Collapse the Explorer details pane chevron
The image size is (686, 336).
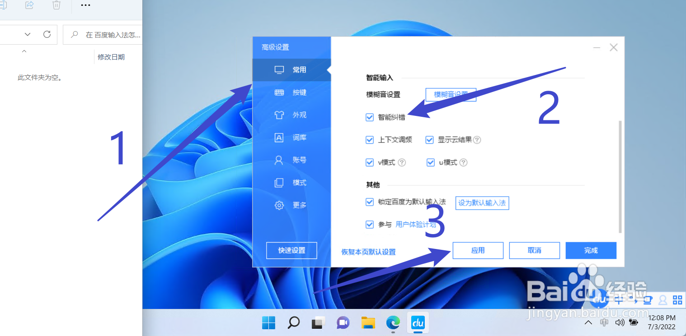click(x=24, y=51)
